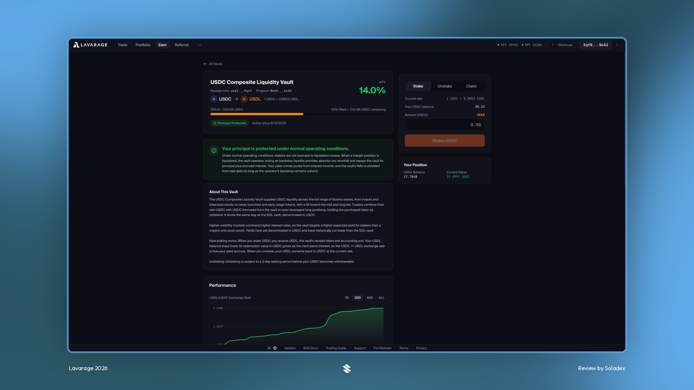Screen dimensions: 694x390
Task: Click the 1.1283 chart axis label
Action: (218, 308)
